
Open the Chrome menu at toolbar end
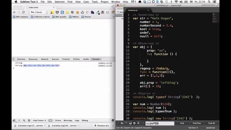[113, 12]
